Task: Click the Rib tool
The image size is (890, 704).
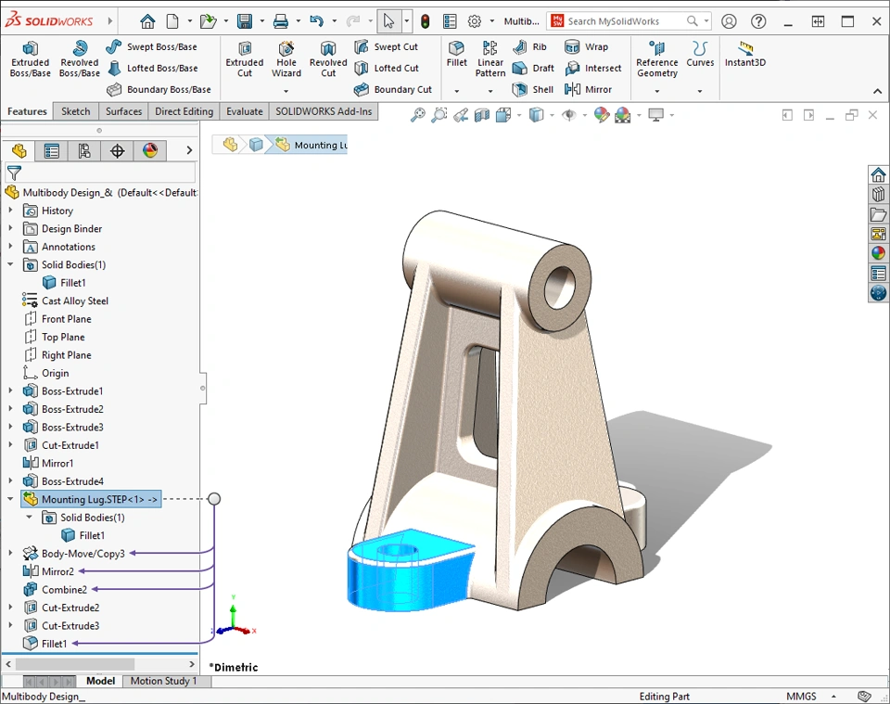Action: [529, 46]
